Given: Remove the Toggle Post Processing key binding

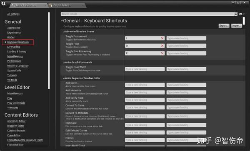Looking at the screenshot, I should click(x=162, y=53).
